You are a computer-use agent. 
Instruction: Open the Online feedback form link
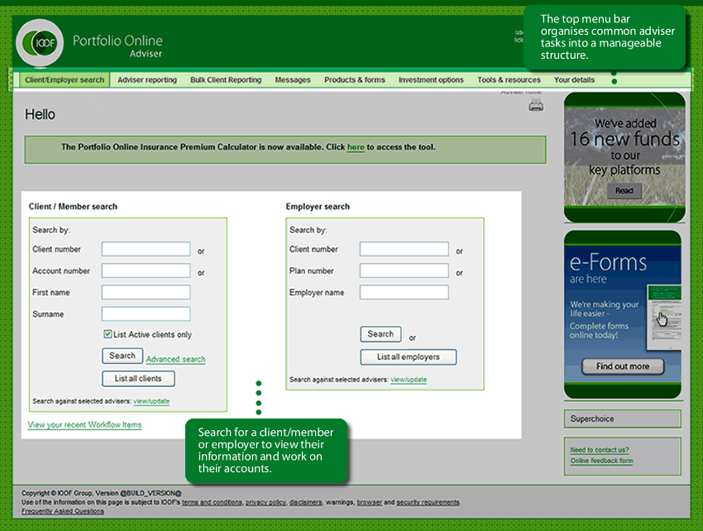click(x=601, y=461)
